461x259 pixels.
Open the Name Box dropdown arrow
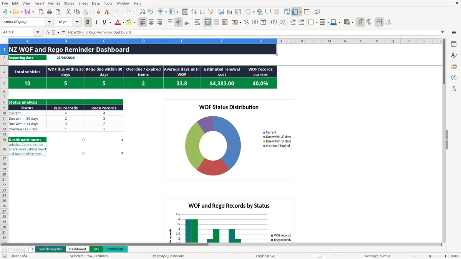pyautogui.click(x=38, y=33)
